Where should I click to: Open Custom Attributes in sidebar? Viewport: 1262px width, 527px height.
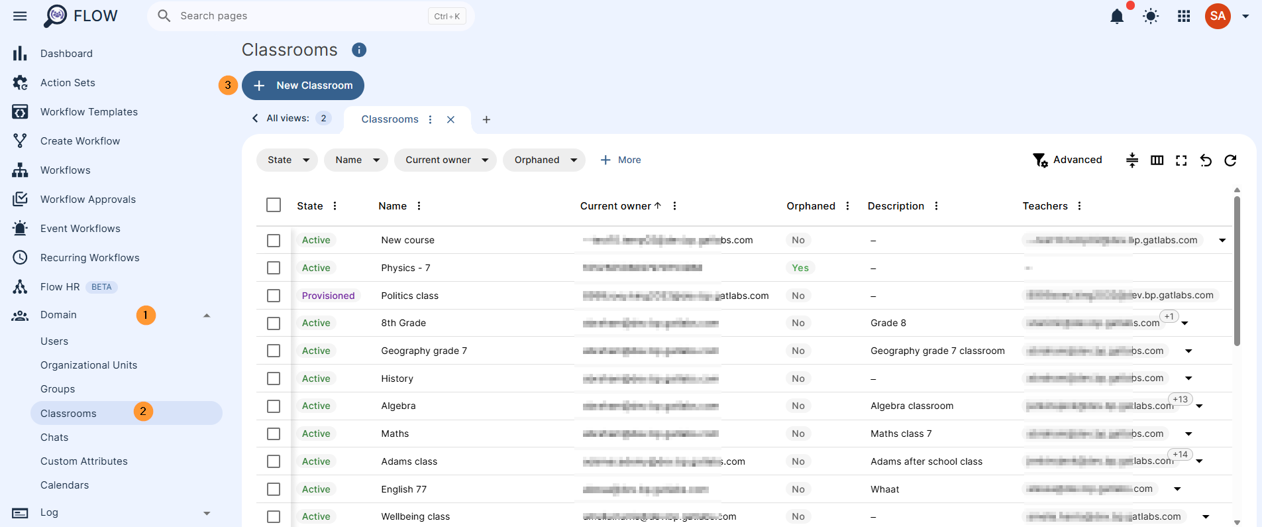pyautogui.click(x=84, y=461)
